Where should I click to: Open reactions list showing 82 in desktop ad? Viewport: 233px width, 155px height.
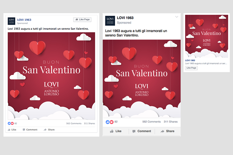(12, 123)
